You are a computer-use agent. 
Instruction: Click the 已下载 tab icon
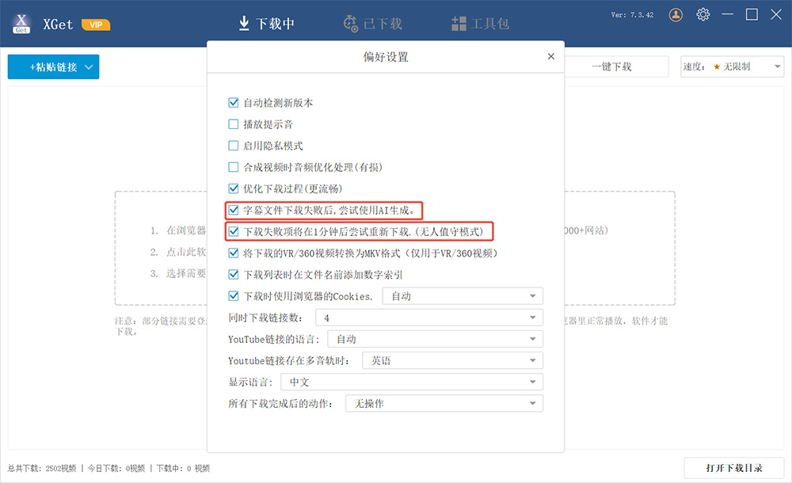point(351,24)
